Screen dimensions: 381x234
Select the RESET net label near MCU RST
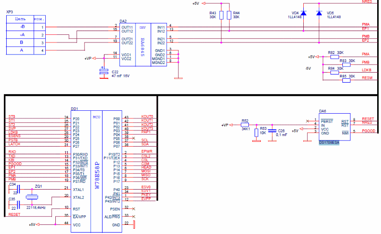[15, 215]
